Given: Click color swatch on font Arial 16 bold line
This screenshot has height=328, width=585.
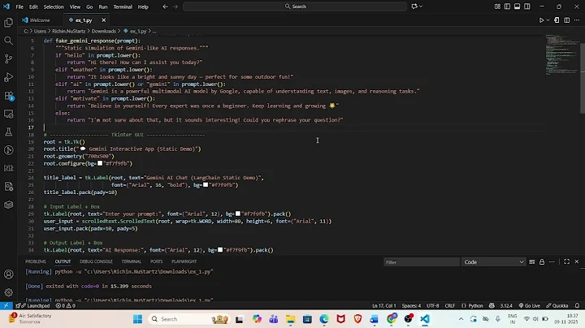Looking at the screenshot, I should pyautogui.click(x=206, y=185).
